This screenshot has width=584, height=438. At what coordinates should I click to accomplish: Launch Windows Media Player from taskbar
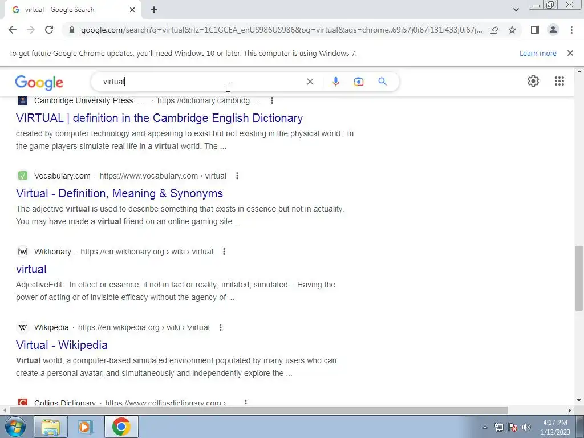click(84, 427)
